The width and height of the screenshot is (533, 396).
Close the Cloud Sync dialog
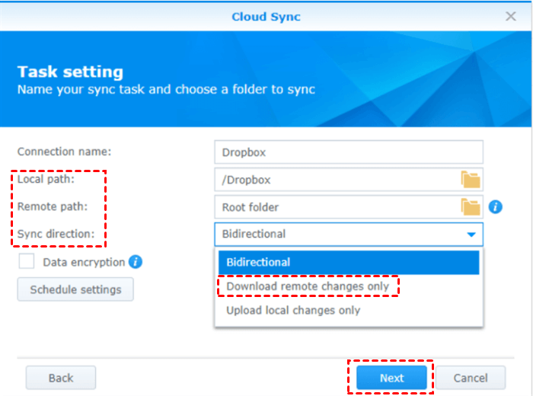(511, 16)
